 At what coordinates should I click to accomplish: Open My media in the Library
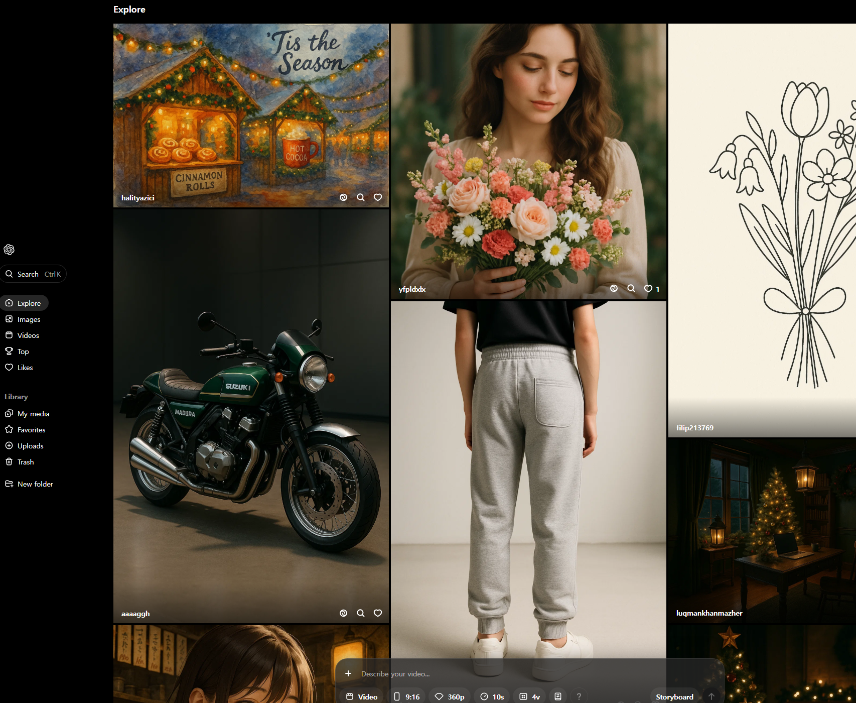coord(28,414)
